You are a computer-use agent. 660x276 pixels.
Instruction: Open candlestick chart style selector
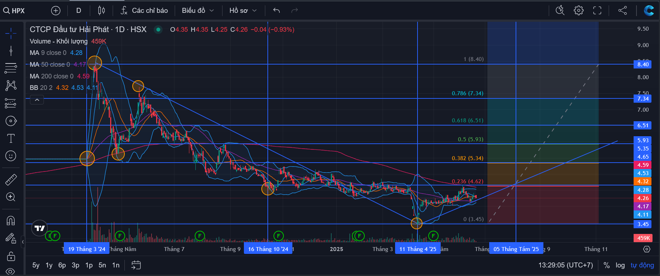coord(102,11)
